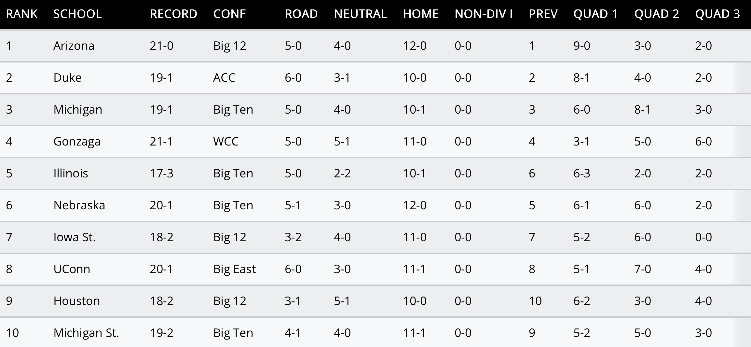Open the UConn team entry

[x=72, y=269]
